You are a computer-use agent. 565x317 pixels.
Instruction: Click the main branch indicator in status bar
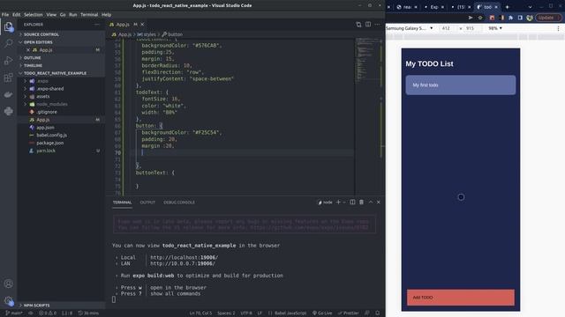[x=14, y=313]
